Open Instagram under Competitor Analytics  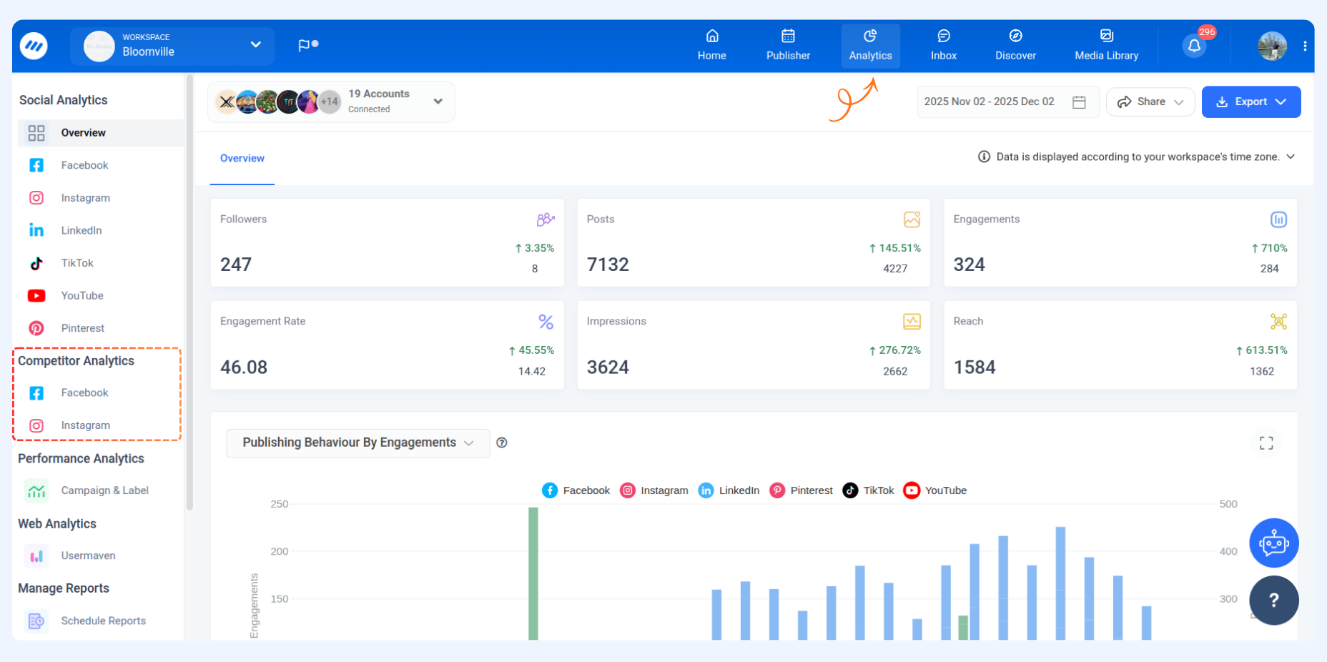85,425
